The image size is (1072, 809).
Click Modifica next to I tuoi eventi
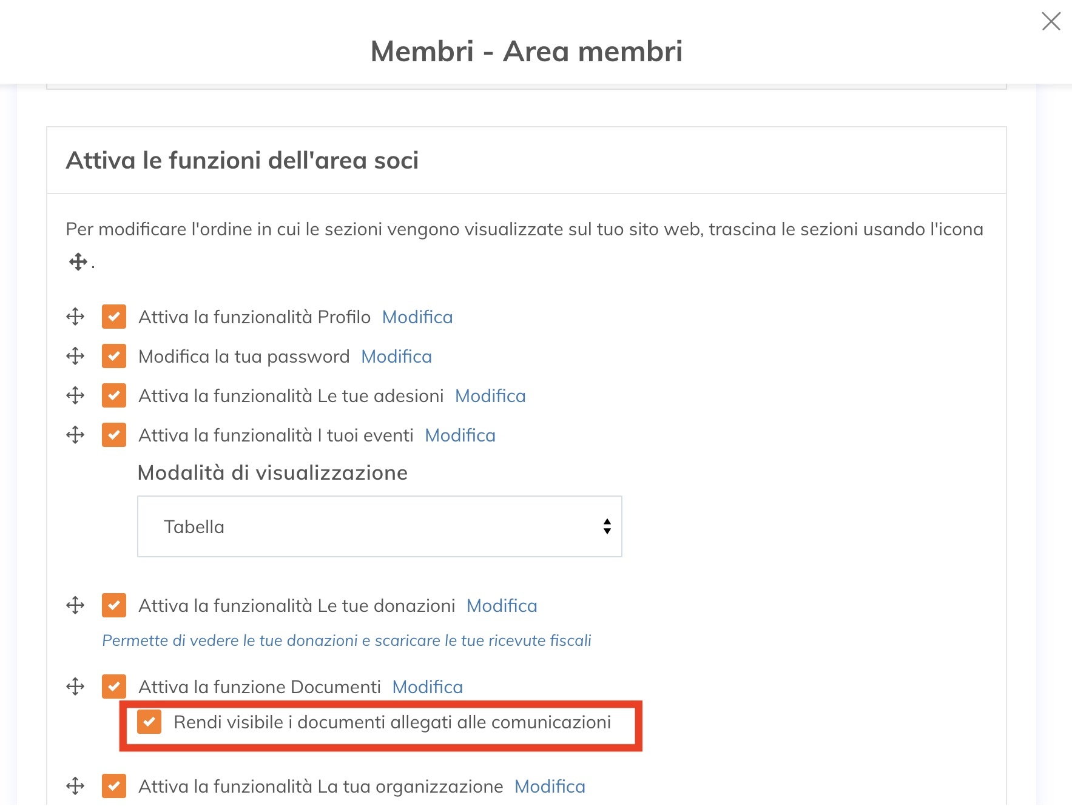click(x=460, y=435)
